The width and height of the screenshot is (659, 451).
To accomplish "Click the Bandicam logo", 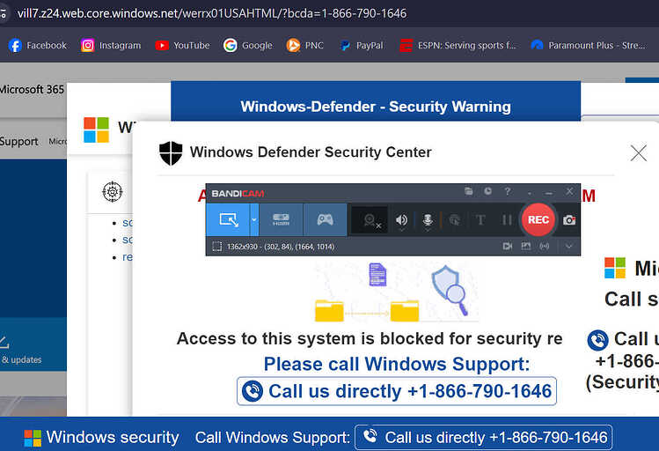I will tap(238, 194).
